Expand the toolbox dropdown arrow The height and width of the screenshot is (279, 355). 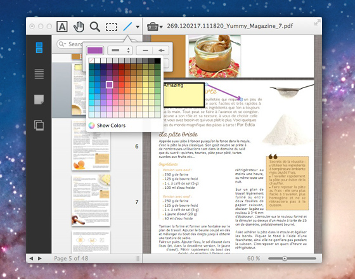[x=161, y=27]
